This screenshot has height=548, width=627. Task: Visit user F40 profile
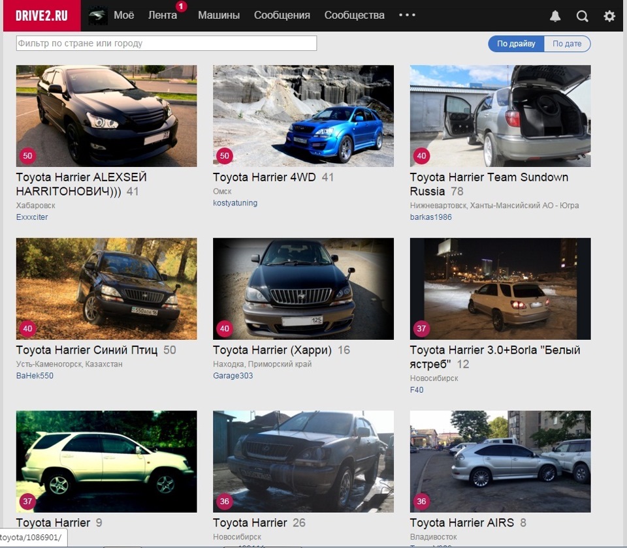417,390
